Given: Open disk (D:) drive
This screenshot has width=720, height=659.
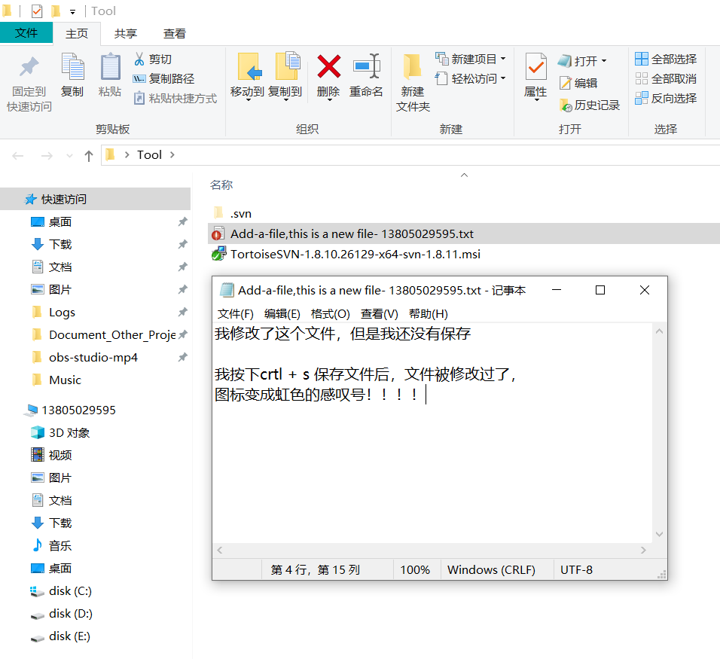Looking at the screenshot, I should pyautogui.click(x=70, y=614).
